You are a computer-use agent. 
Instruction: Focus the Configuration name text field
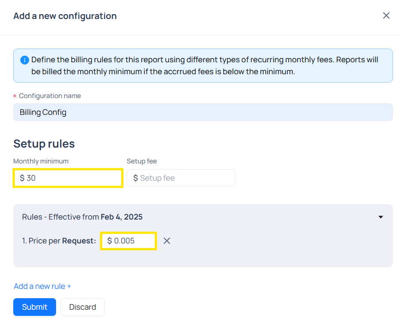[203, 112]
